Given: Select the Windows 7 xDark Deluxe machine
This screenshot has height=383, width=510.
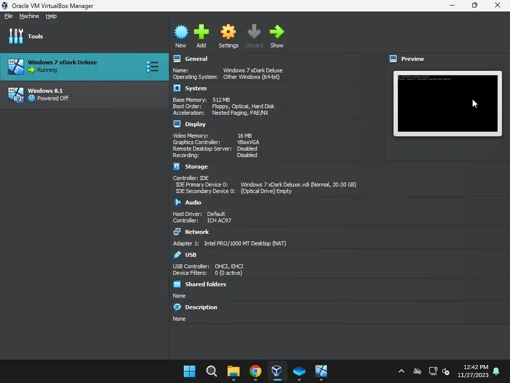Looking at the screenshot, I should [84, 67].
